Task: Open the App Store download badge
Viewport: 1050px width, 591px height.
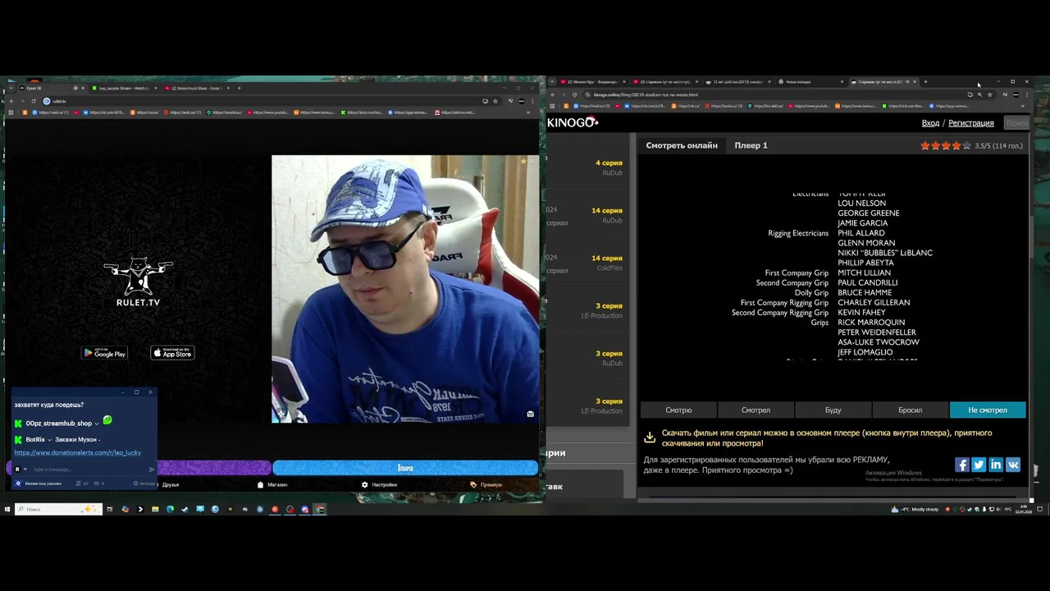Action: coord(172,353)
